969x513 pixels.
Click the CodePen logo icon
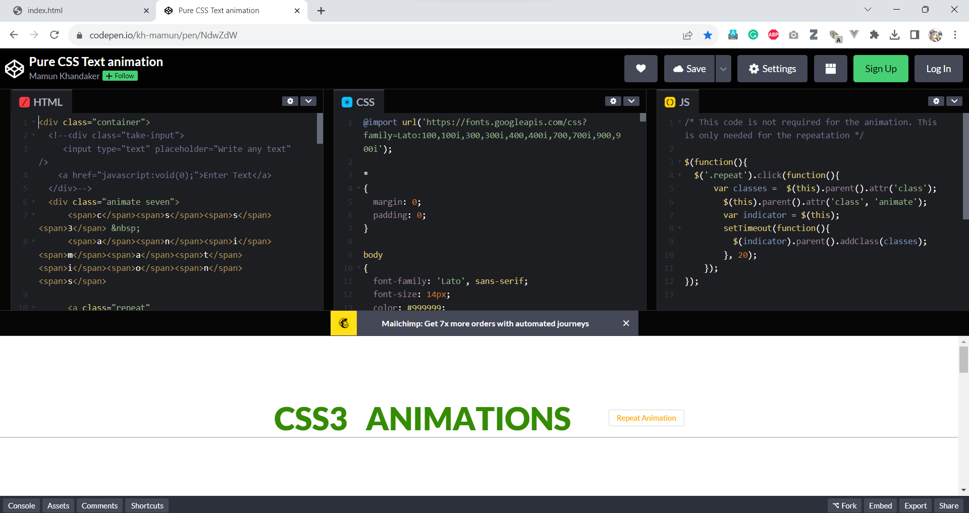click(14, 69)
